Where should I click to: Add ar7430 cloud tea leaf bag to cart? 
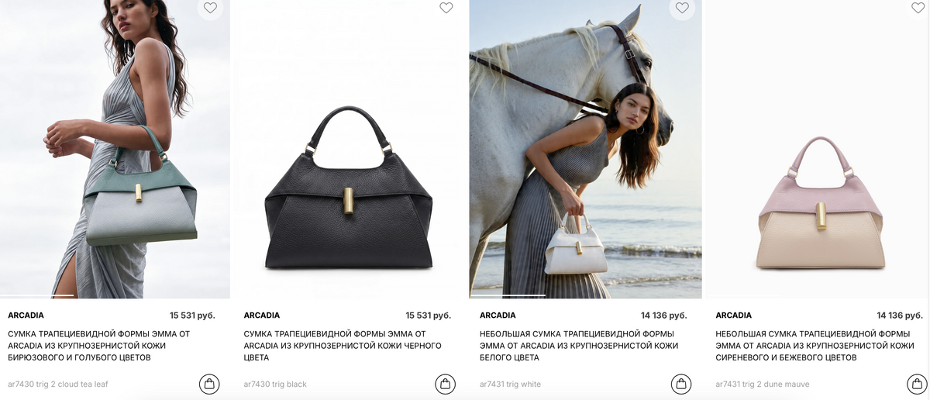point(208,383)
